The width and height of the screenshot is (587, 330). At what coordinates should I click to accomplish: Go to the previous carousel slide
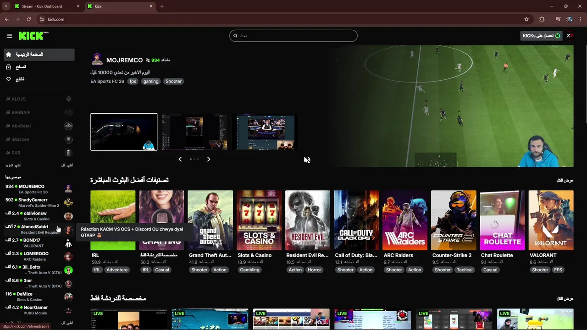[180, 159]
